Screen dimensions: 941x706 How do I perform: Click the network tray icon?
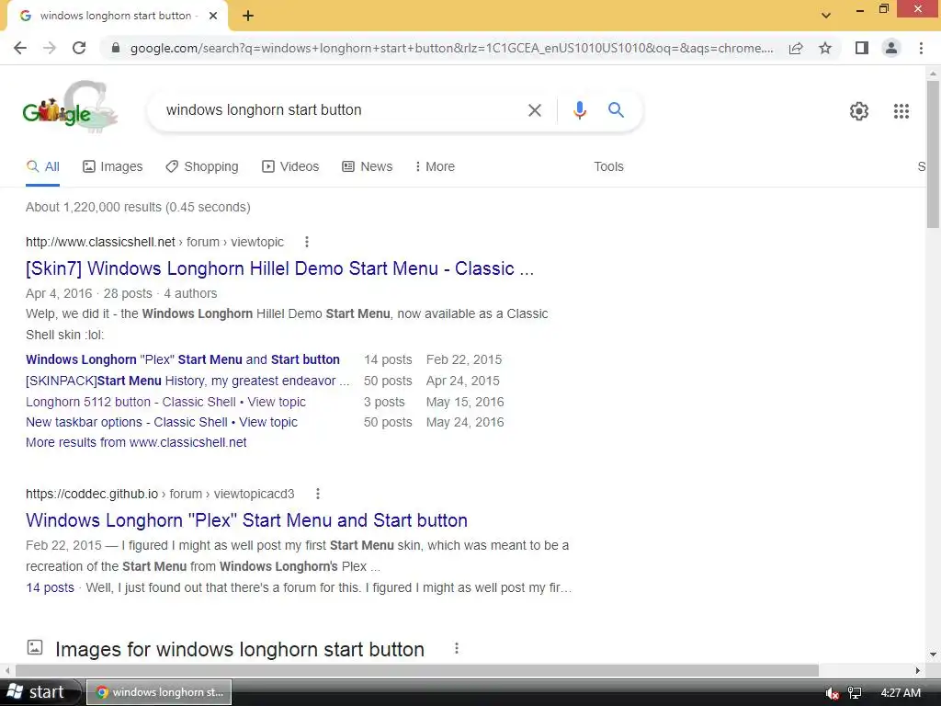point(855,693)
